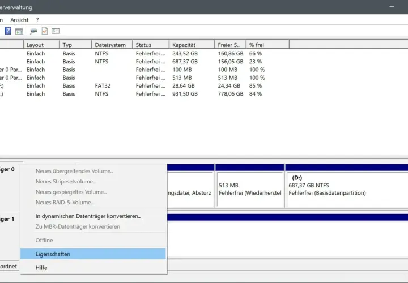Click the 513 MB capacity cell in list
Image resolution: width=408 pixels, height=283 pixels.
pos(182,78)
